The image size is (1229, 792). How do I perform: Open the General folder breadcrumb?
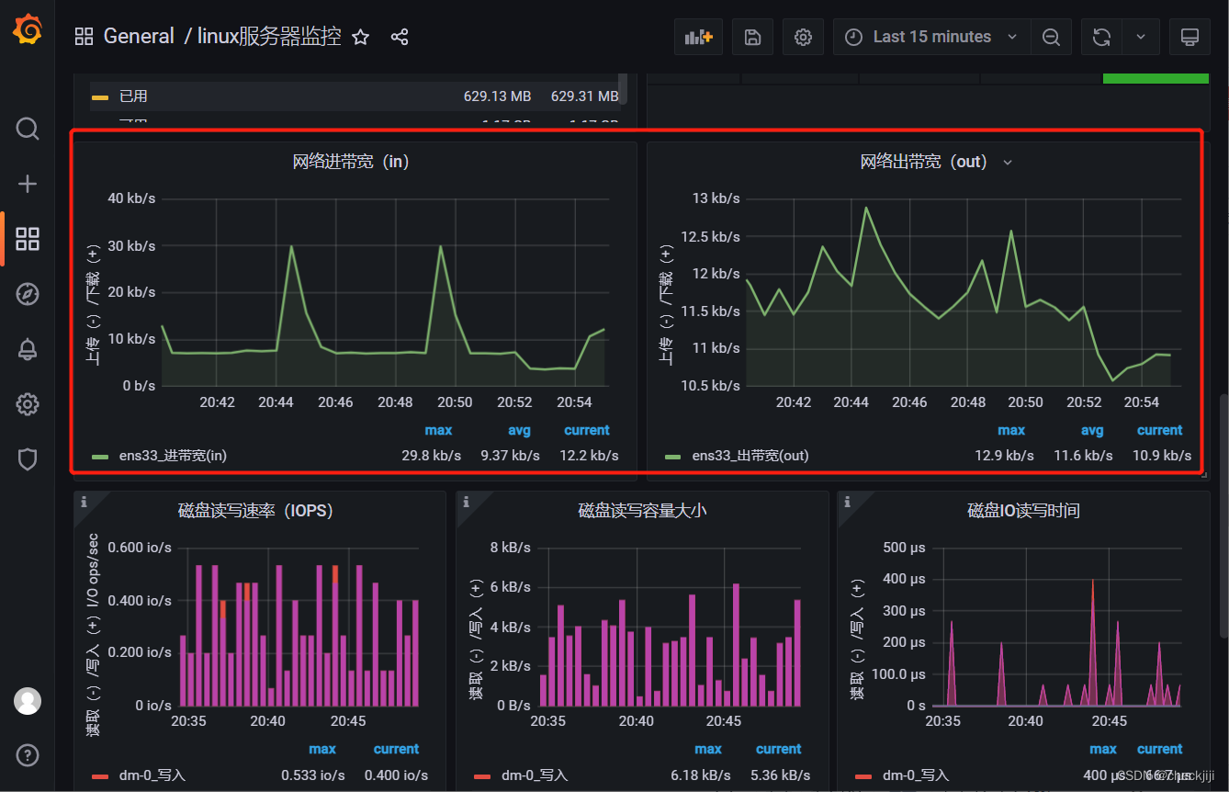pos(139,36)
